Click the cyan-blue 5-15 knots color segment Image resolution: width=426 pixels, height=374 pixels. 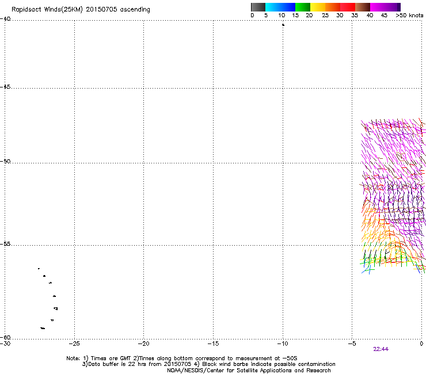280,7
